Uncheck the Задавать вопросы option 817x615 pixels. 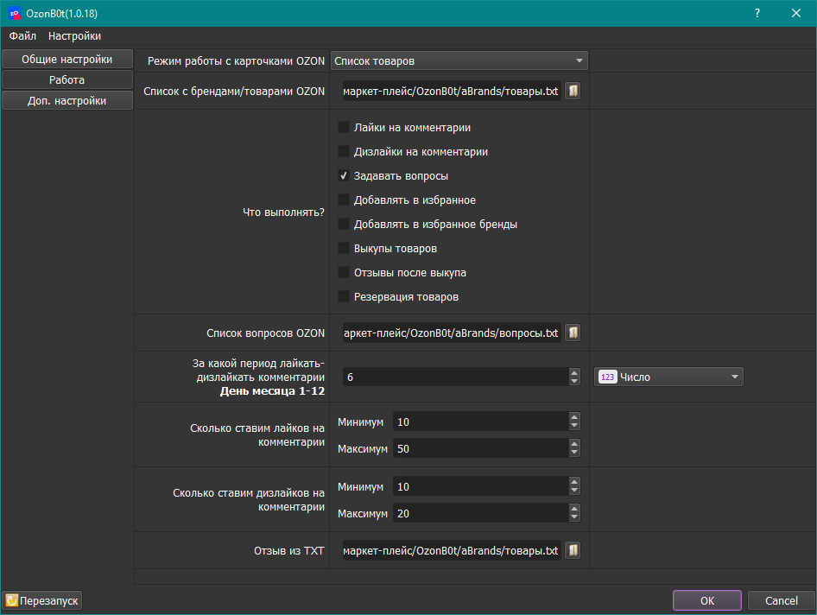pyautogui.click(x=344, y=175)
